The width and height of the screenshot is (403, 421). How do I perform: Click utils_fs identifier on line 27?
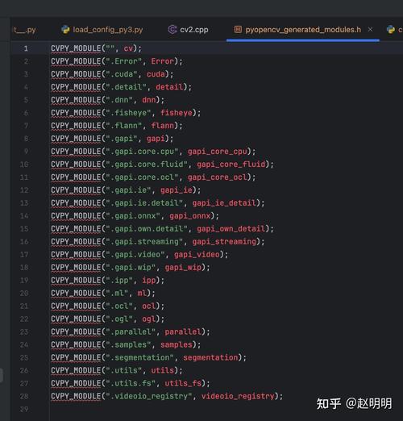[183, 384]
